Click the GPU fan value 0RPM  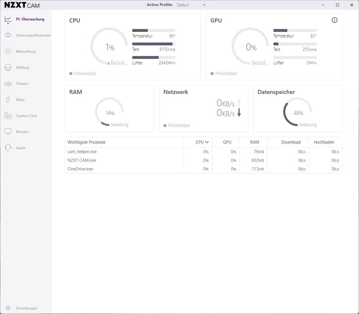point(312,63)
